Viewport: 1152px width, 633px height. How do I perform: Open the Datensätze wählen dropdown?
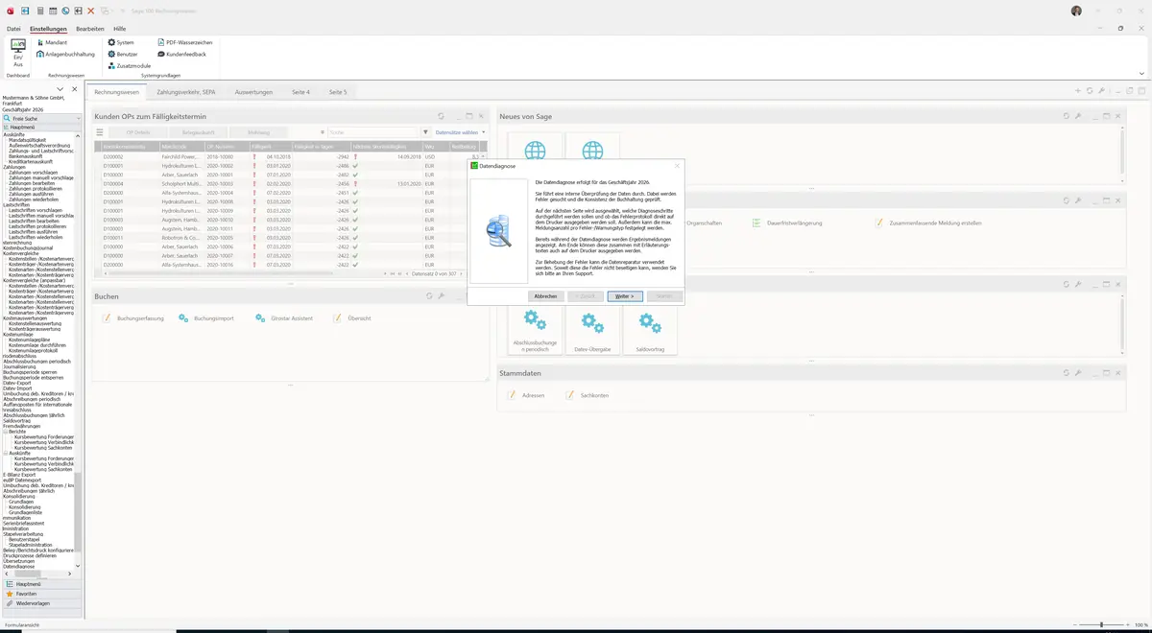tap(460, 132)
